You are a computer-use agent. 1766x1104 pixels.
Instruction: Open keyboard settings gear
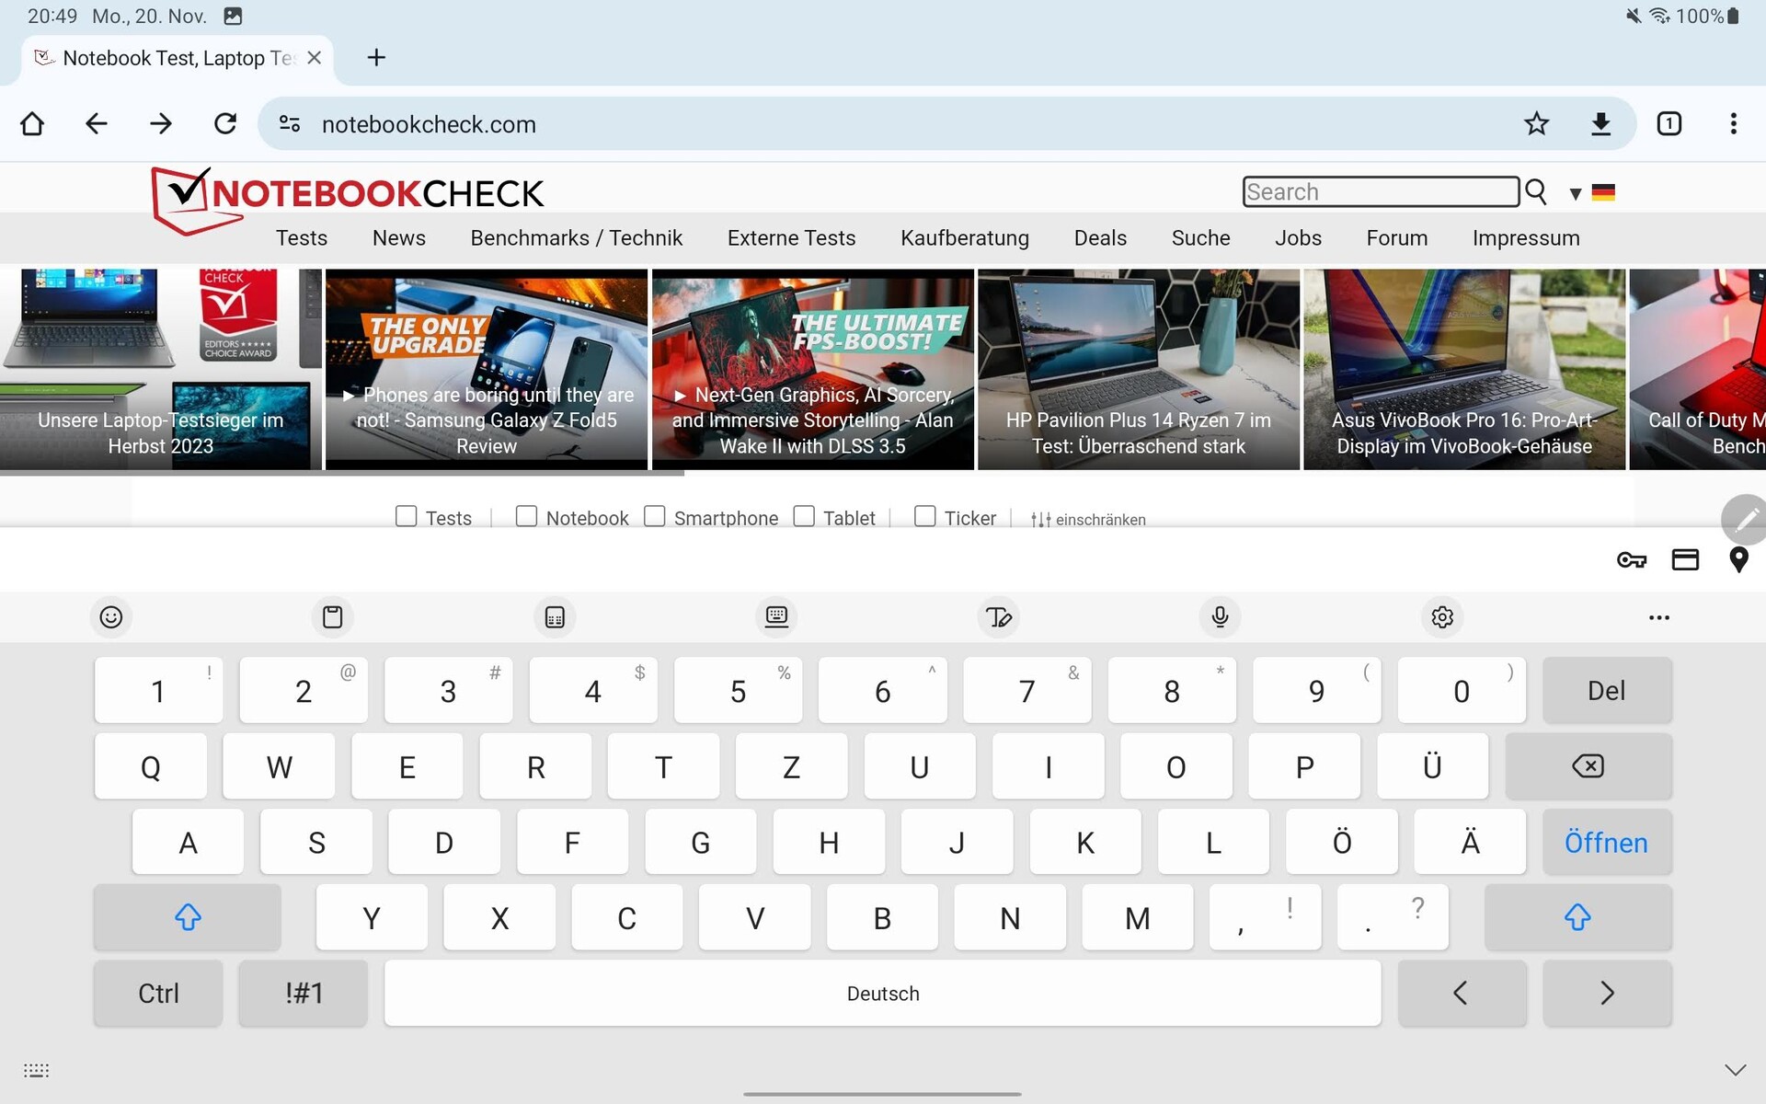pos(1441,617)
